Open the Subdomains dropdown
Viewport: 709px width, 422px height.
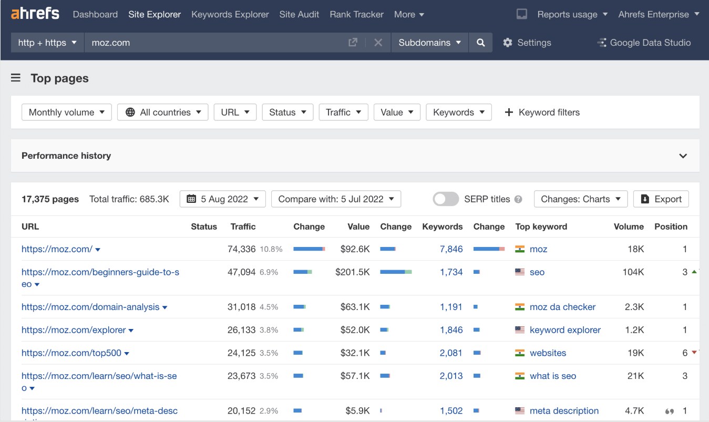tap(429, 43)
